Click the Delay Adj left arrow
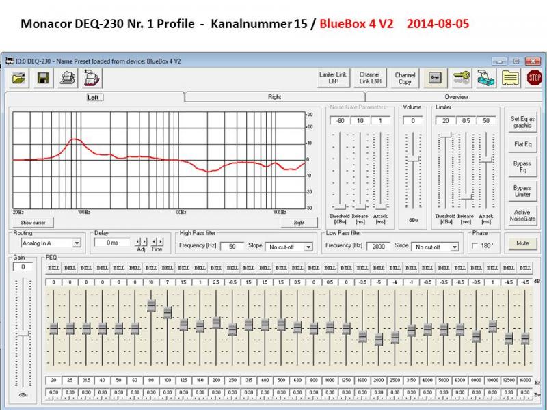The image size is (547, 410). coord(138,241)
